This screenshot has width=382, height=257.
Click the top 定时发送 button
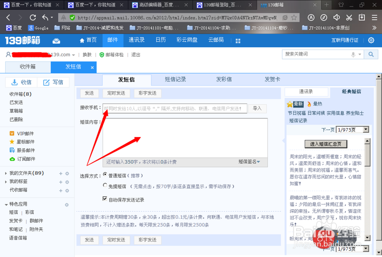(116, 93)
